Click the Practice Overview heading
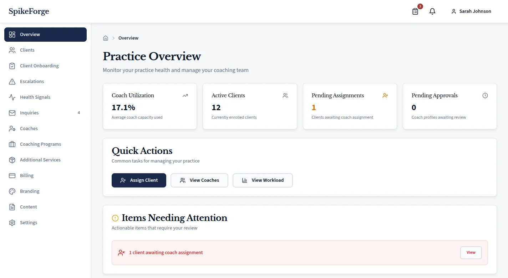The width and height of the screenshot is (508, 278). coord(152,56)
